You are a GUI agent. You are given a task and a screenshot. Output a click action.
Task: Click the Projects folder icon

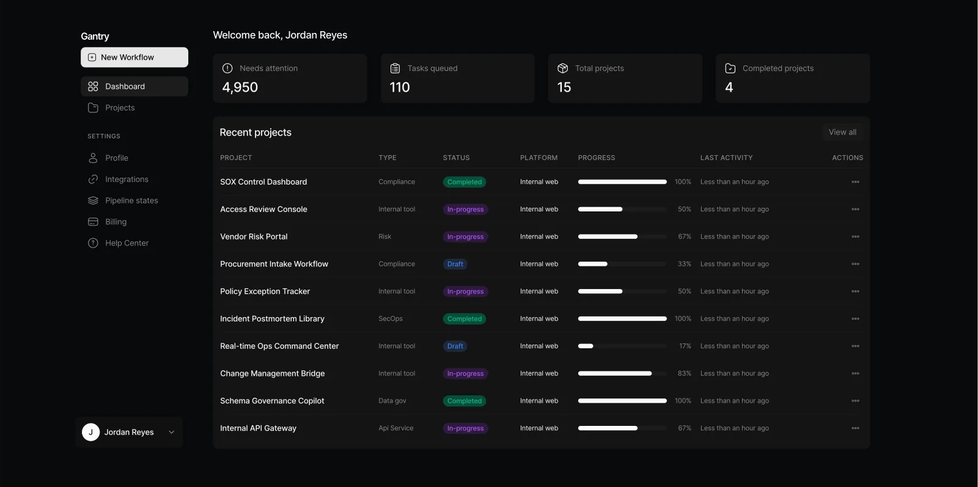(x=93, y=108)
